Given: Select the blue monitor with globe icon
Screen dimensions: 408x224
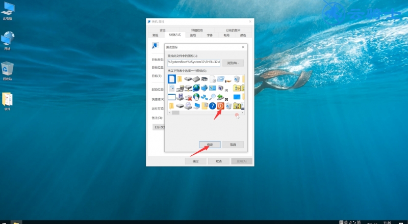Looking at the screenshot, I should pos(205,88).
